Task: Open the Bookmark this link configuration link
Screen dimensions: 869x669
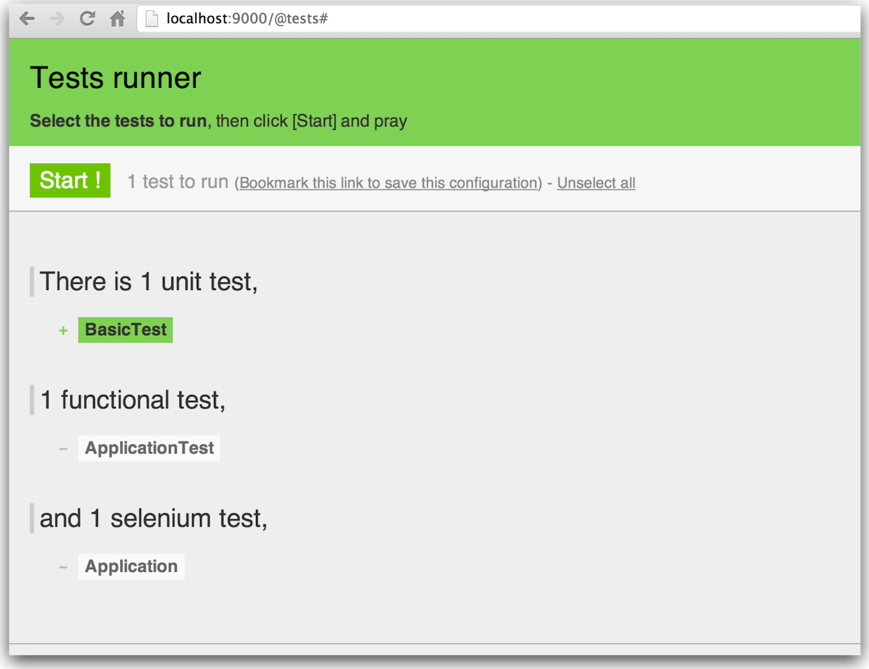Action: pyautogui.click(x=388, y=183)
